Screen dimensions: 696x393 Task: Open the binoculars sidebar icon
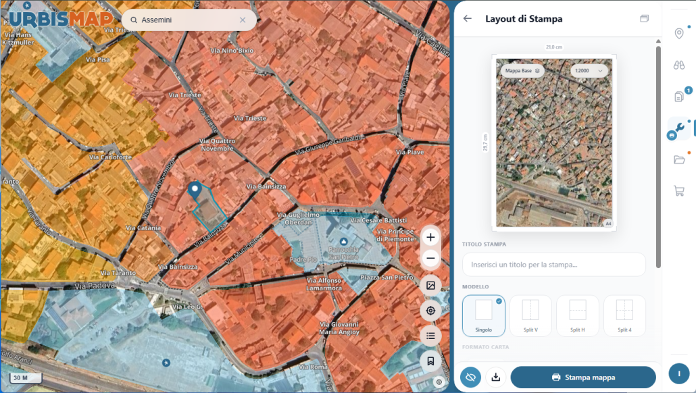tap(678, 65)
